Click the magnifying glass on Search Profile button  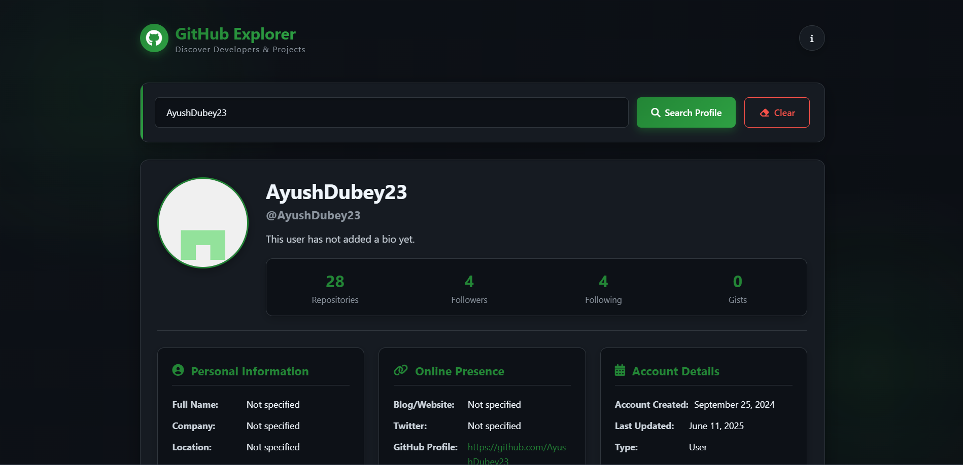tap(655, 112)
